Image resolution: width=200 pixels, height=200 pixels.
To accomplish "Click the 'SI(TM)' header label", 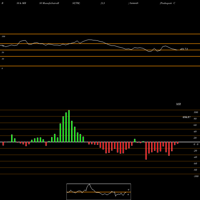I will pos(76,3).
